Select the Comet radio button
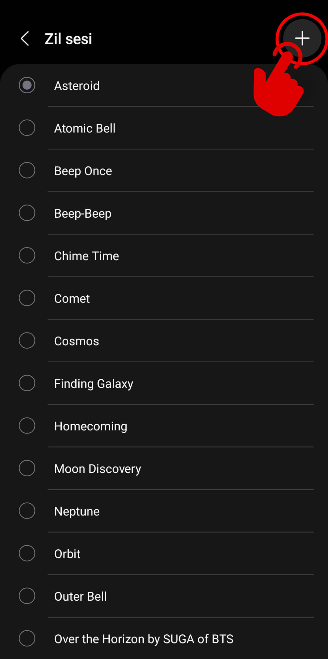Image resolution: width=328 pixels, height=659 pixels. click(27, 298)
